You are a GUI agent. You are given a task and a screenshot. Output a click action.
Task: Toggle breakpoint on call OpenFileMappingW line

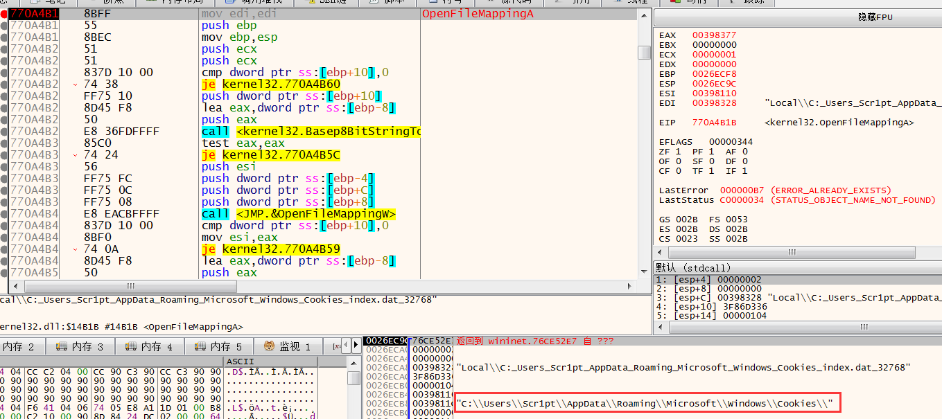point(4,214)
